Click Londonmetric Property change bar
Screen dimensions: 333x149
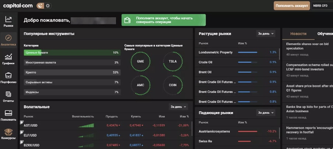[248, 52]
